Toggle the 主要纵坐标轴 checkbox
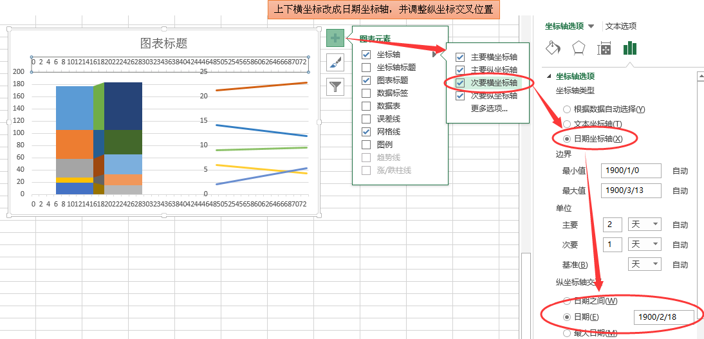 tap(459, 70)
